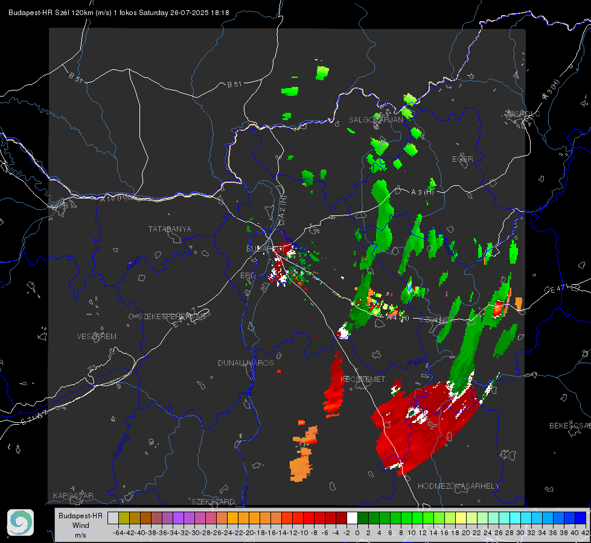Click the TATABANYA city label
The height and width of the screenshot is (543, 591).
point(170,229)
